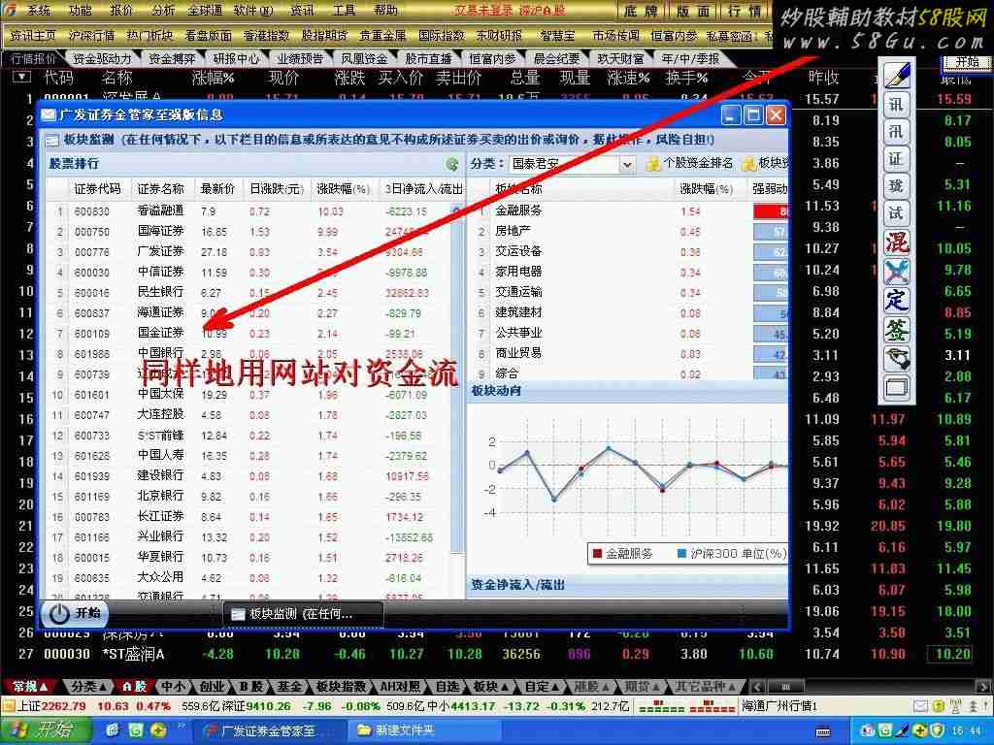The width and height of the screenshot is (994, 745).
Task: Click the yellow round quick launch icon
Action: pyautogui.click(x=158, y=730)
